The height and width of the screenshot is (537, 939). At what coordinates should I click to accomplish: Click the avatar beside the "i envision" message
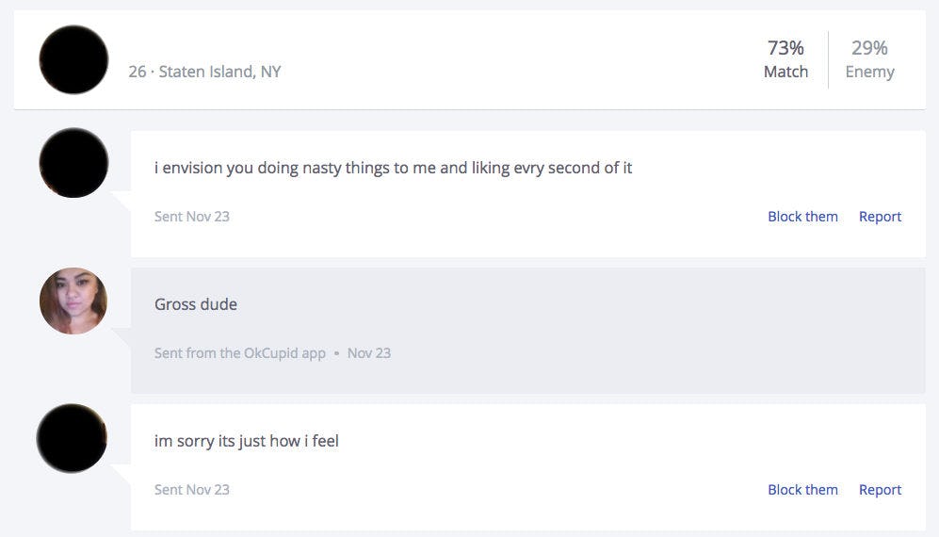tap(73, 163)
